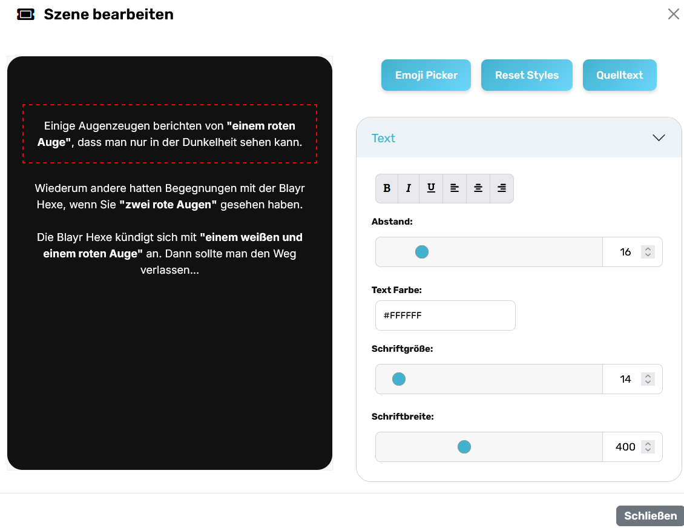Screen dimensions: 684x528
Task: Click the Schriftbreite slider handle
Action: 464,447
